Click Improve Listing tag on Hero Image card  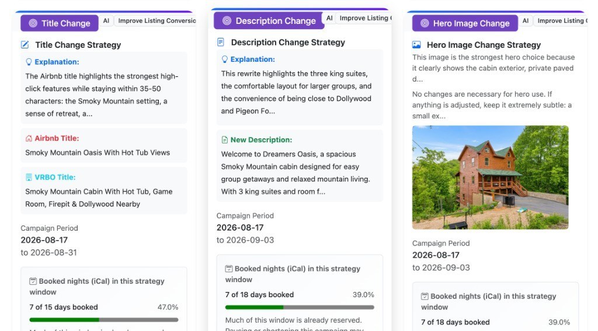[x=561, y=20]
